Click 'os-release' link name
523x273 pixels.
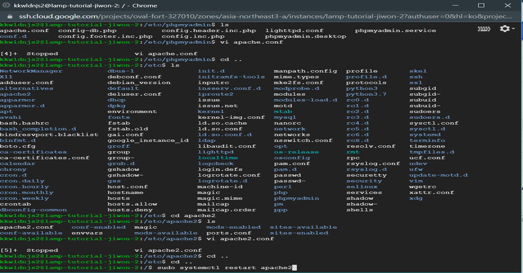coord(296,152)
